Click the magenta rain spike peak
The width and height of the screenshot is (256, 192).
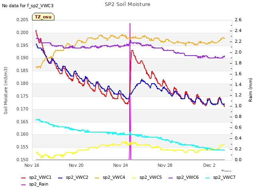coord(130,24)
